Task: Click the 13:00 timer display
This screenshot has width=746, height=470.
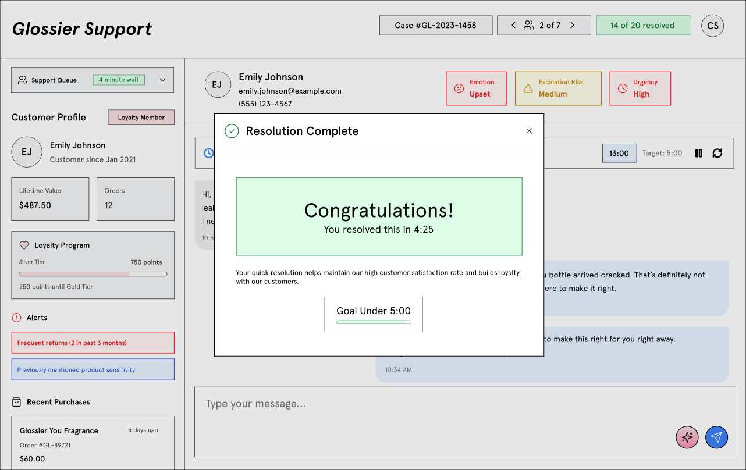Action: click(x=619, y=153)
